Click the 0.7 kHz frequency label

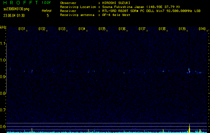pos(3,110)
